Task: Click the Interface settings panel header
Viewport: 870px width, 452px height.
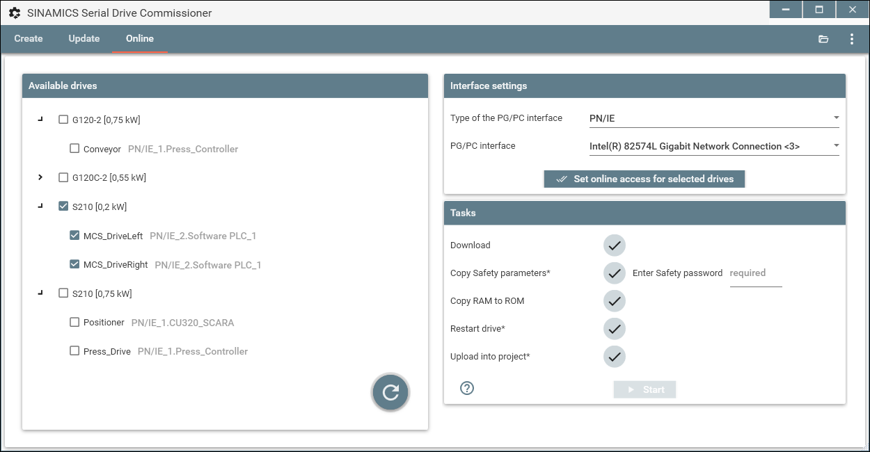Action: coord(644,86)
